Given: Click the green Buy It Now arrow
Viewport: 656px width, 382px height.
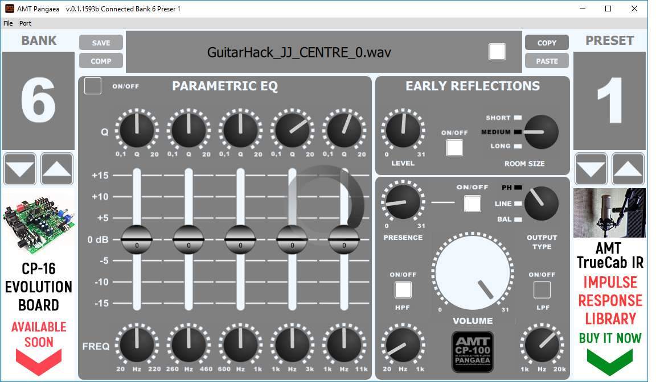Looking at the screenshot, I should [609, 362].
